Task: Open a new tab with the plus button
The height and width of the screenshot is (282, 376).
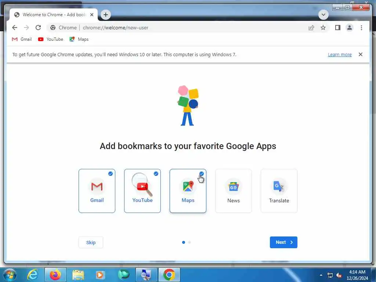Action: click(x=105, y=15)
